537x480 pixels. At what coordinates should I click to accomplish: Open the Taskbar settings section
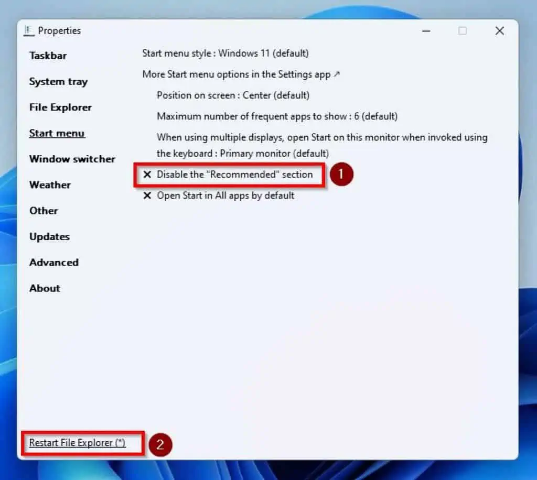(x=47, y=56)
